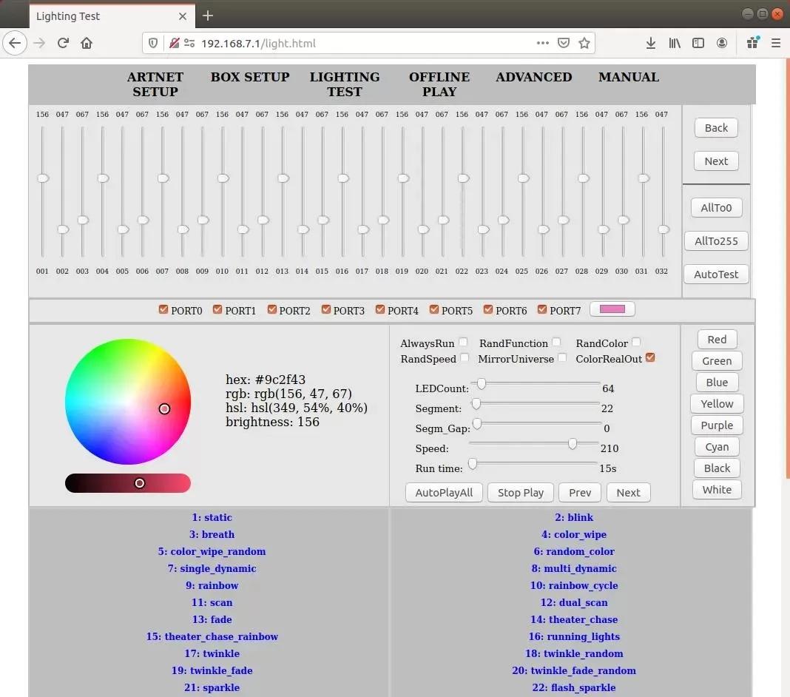Disable the ColorRealOut checkbox
This screenshot has height=697, width=790.
(650, 358)
